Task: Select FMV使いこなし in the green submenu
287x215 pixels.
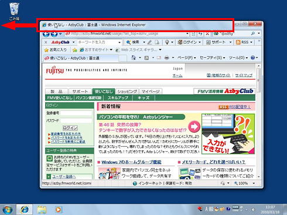Action: (60, 98)
